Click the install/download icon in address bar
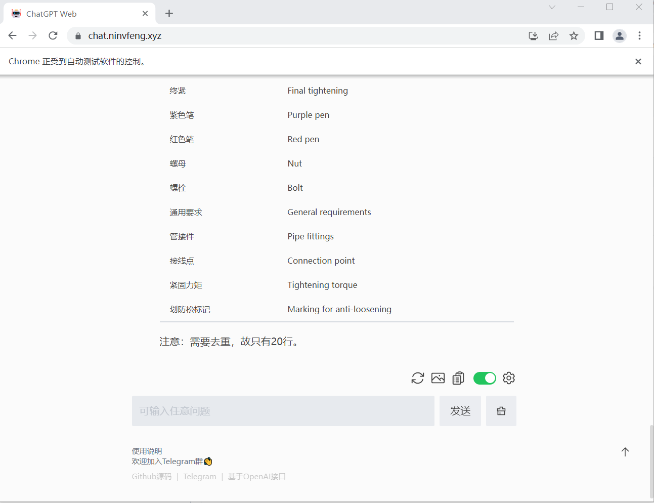654x503 pixels. [x=533, y=35]
